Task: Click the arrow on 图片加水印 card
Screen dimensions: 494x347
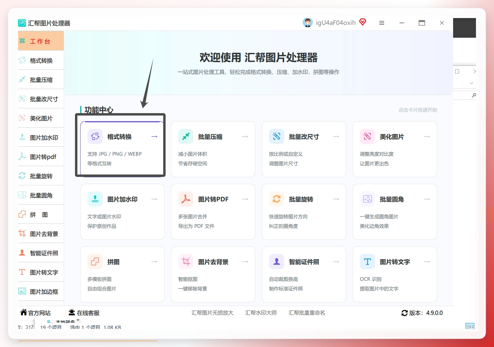Action: 154,199
